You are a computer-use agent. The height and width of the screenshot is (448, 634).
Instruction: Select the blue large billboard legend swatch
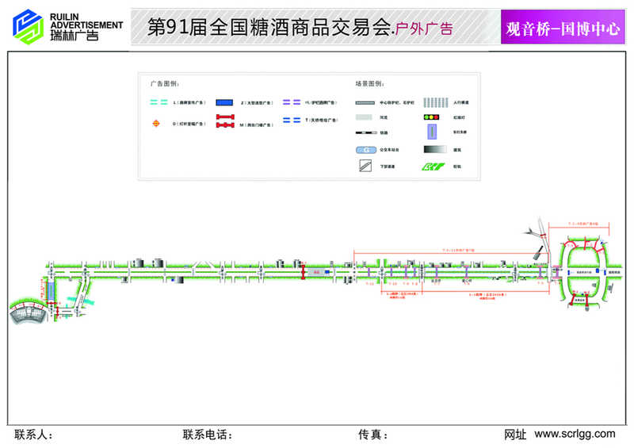coord(225,103)
